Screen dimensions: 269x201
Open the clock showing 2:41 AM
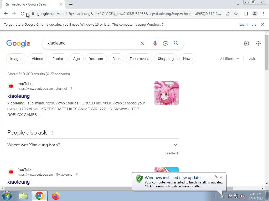point(256,196)
